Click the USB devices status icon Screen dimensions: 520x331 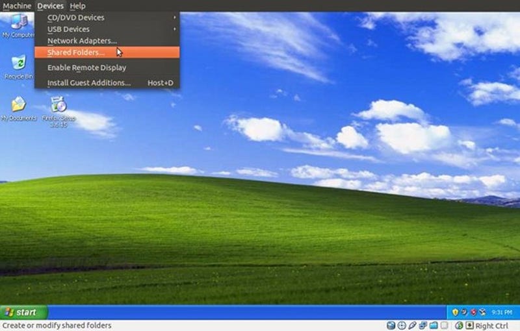(412, 325)
